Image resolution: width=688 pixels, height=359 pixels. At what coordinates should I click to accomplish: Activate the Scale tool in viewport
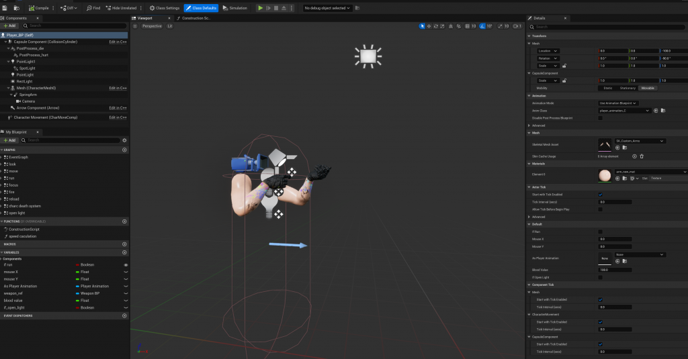[442, 26]
